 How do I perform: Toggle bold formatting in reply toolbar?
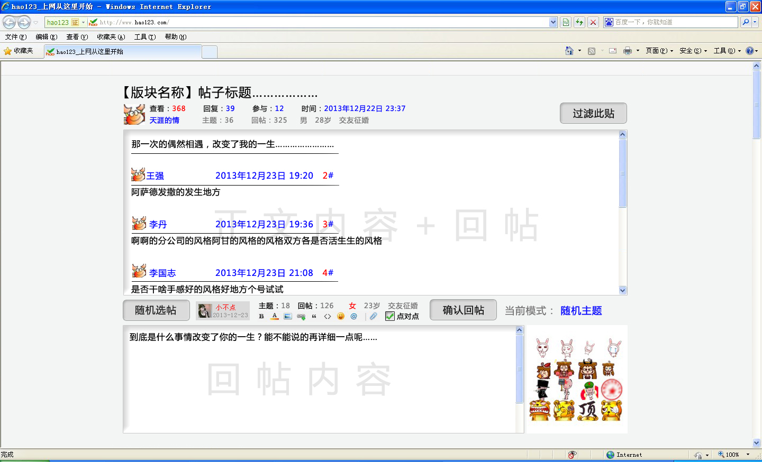click(x=261, y=316)
